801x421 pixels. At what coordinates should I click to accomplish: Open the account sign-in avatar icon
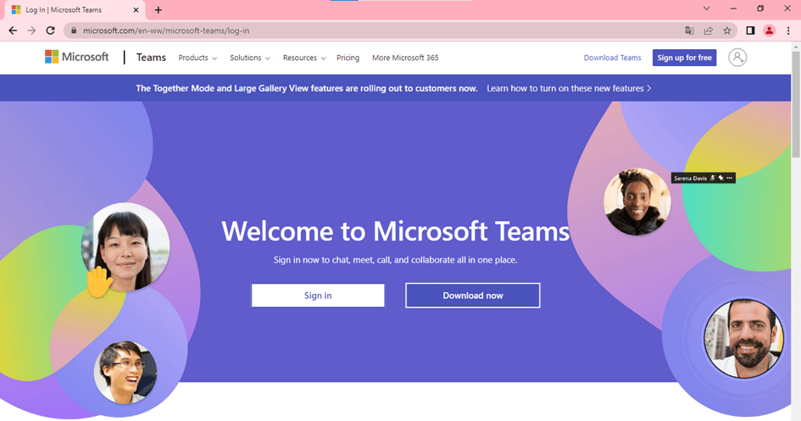[x=737, y=57]
